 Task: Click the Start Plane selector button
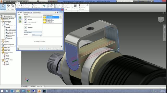point(25,19)
